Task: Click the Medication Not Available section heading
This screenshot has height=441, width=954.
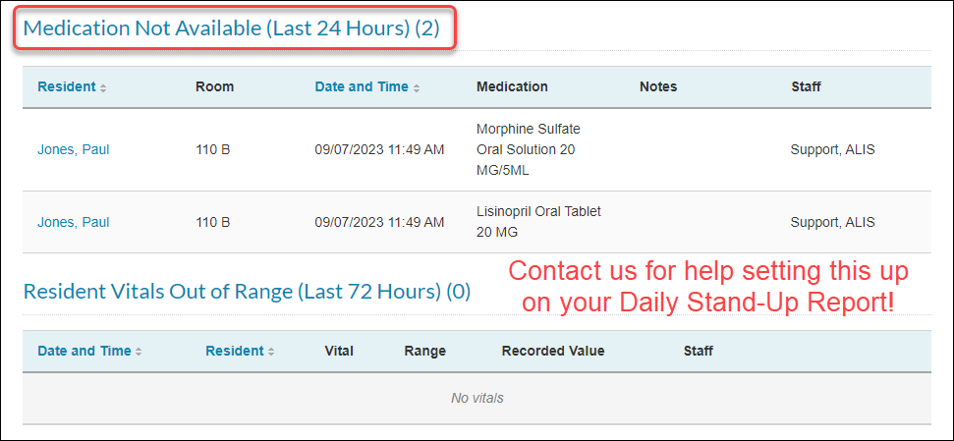Action: [x=231, y=28]
